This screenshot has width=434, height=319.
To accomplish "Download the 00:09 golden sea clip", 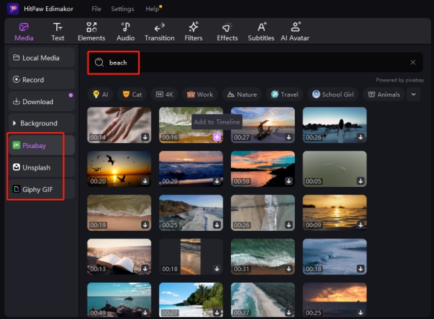I will click(x=361, y=224).
